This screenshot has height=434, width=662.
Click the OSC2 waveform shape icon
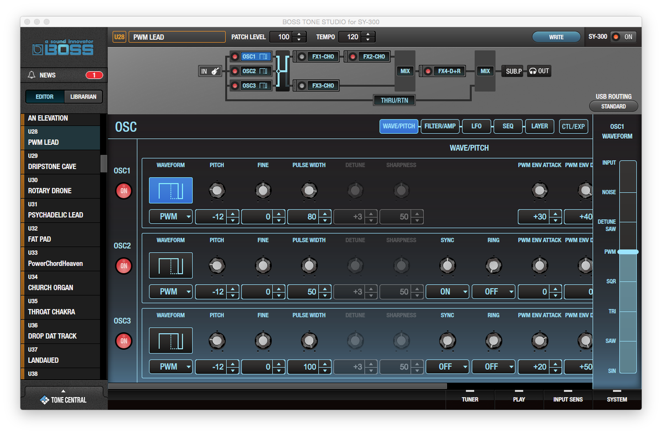170,266
